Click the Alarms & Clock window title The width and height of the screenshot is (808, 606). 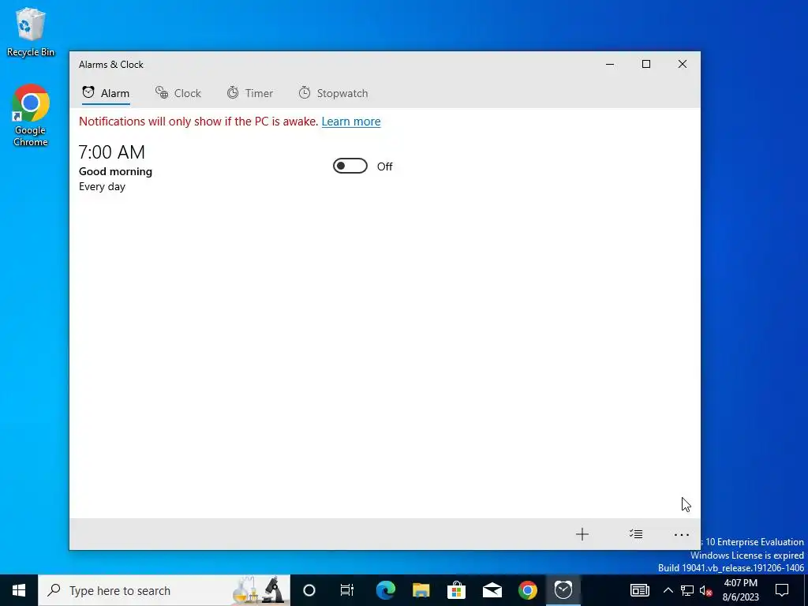tap(111, 65)
